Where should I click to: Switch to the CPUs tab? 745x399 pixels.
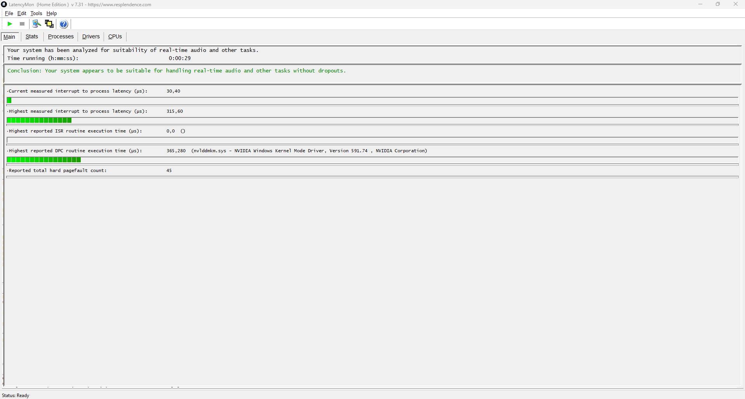click(115, 36)
